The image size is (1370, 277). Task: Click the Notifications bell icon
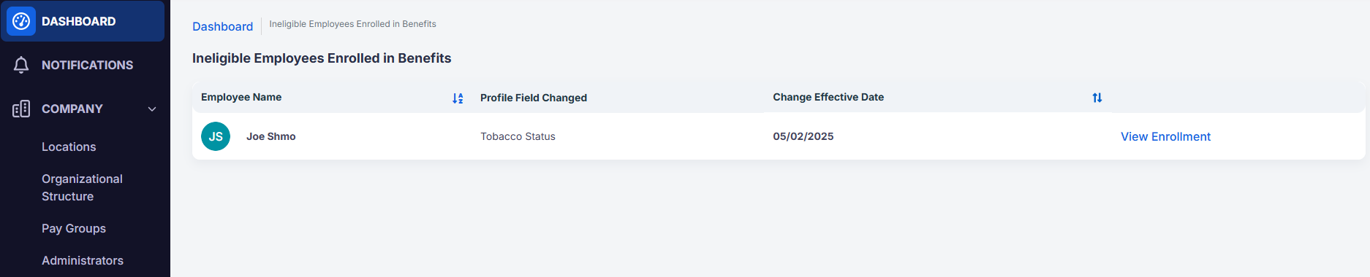21,65
